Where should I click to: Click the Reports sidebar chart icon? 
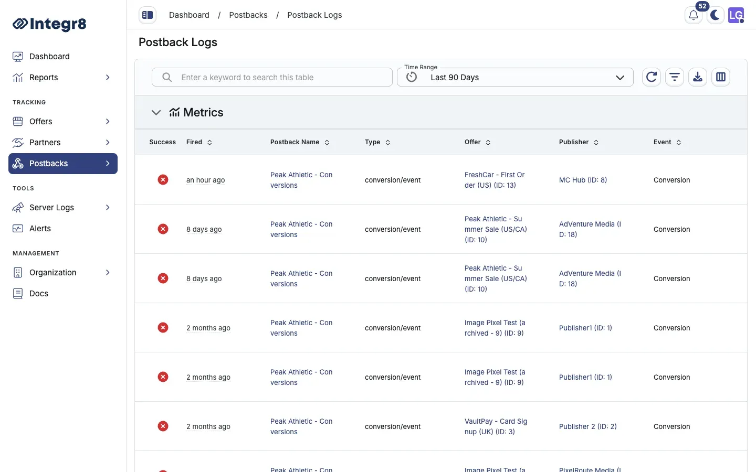18,78
